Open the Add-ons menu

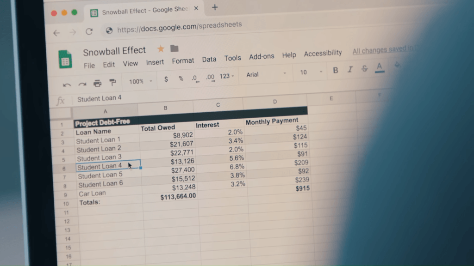[x=262, y=56]
